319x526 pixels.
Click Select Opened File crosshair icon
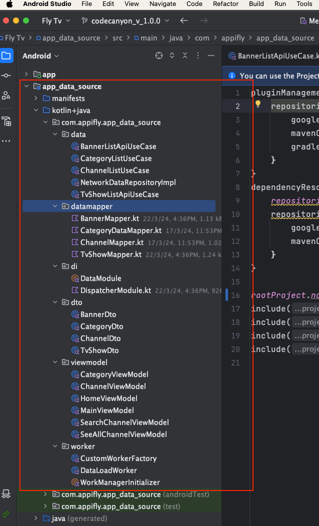(159, 55)
